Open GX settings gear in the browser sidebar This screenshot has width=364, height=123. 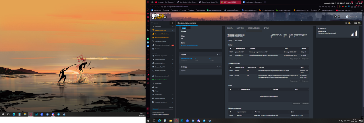coord(148,83)
